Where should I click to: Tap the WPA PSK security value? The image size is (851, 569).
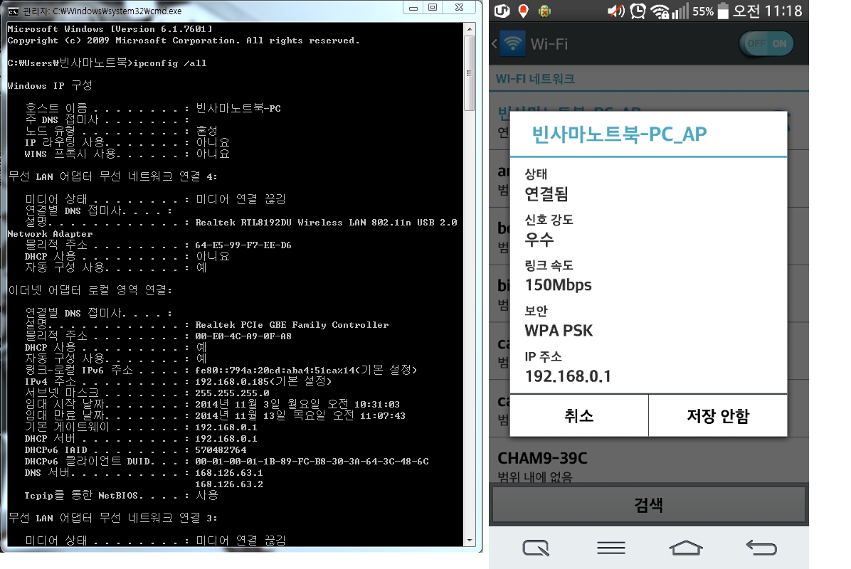coord(559,330)
